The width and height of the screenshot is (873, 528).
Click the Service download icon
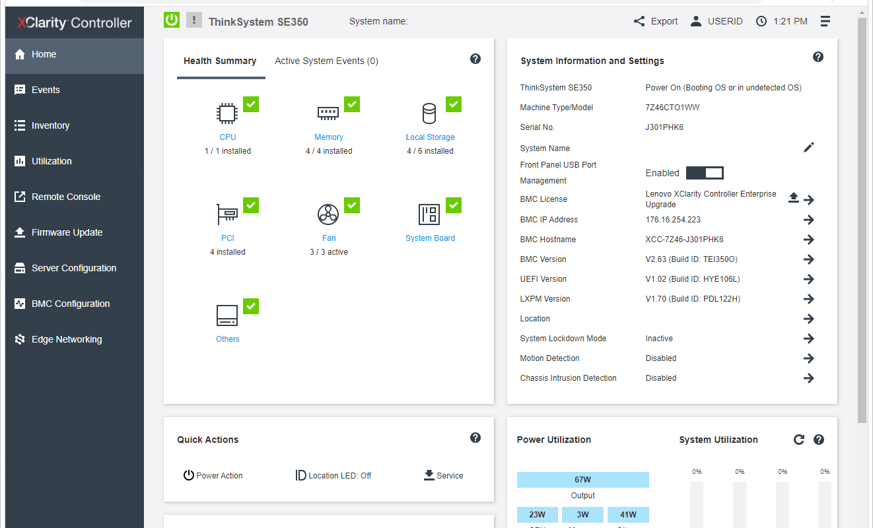[x=429, y=475]
